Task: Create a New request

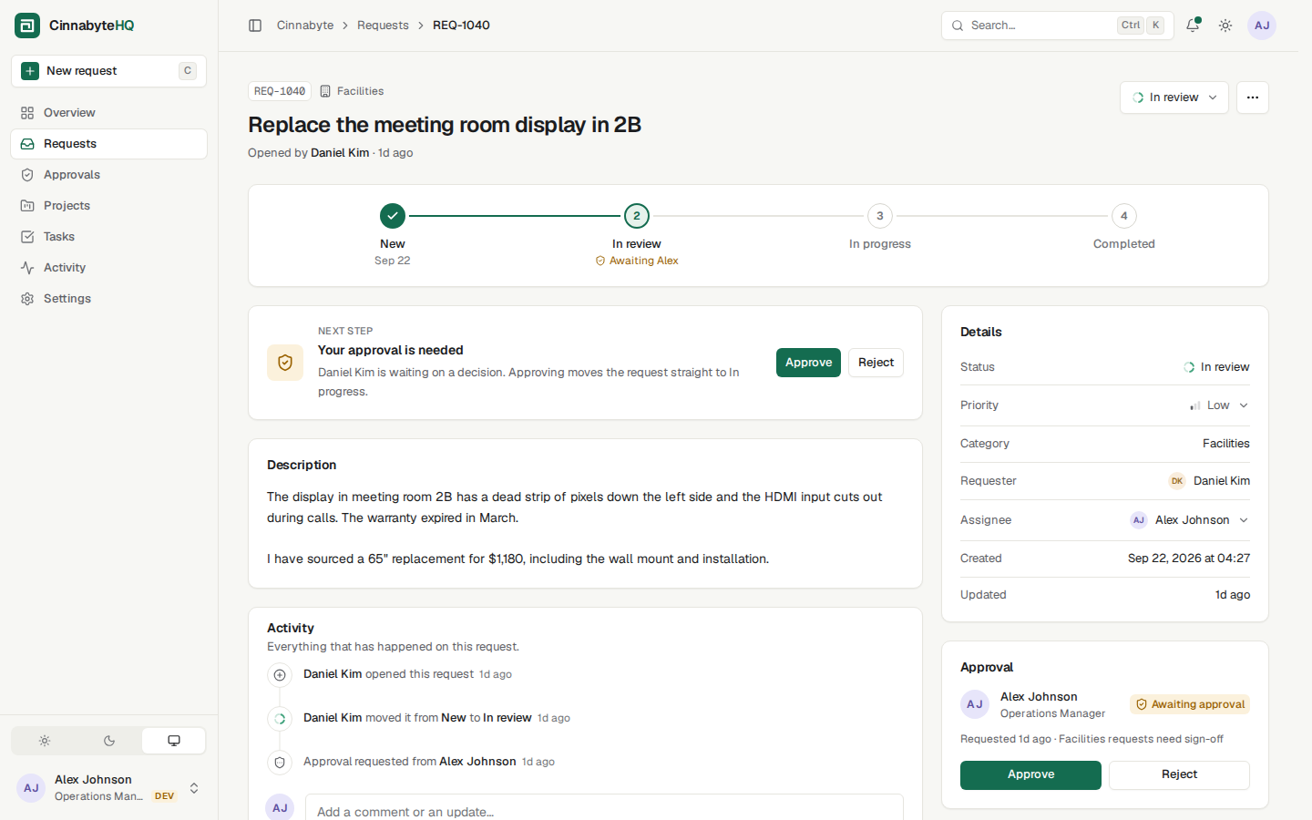Action: pos(109,71)
